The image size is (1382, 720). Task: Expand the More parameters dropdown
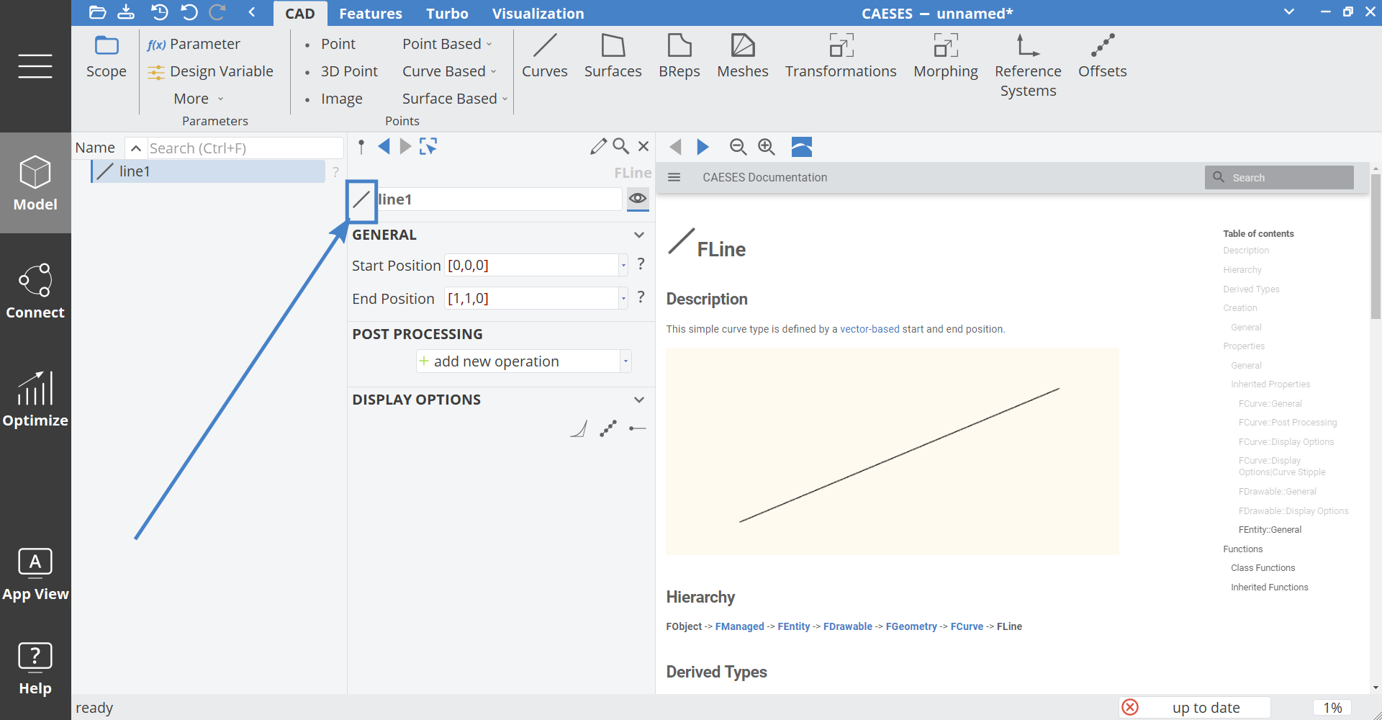pyautogui.click(x=199, y=99)
